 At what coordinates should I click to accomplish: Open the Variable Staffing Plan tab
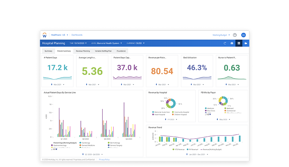[103, 51]
